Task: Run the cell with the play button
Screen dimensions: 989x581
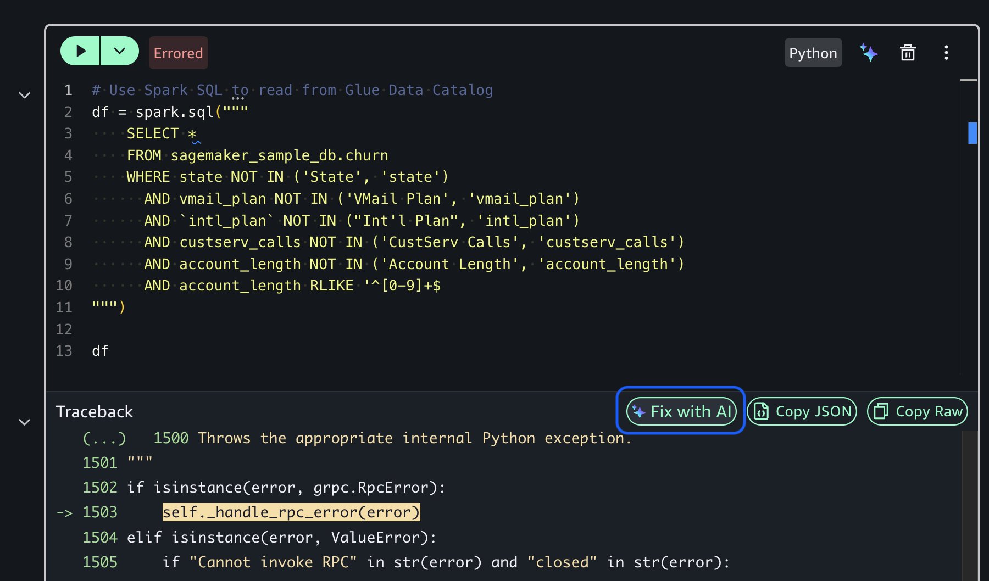Action: 80,52
